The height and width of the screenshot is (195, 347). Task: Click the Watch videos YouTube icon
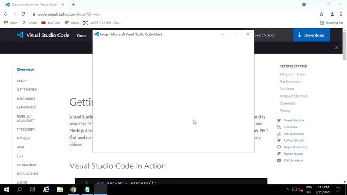tap(279, 160)
